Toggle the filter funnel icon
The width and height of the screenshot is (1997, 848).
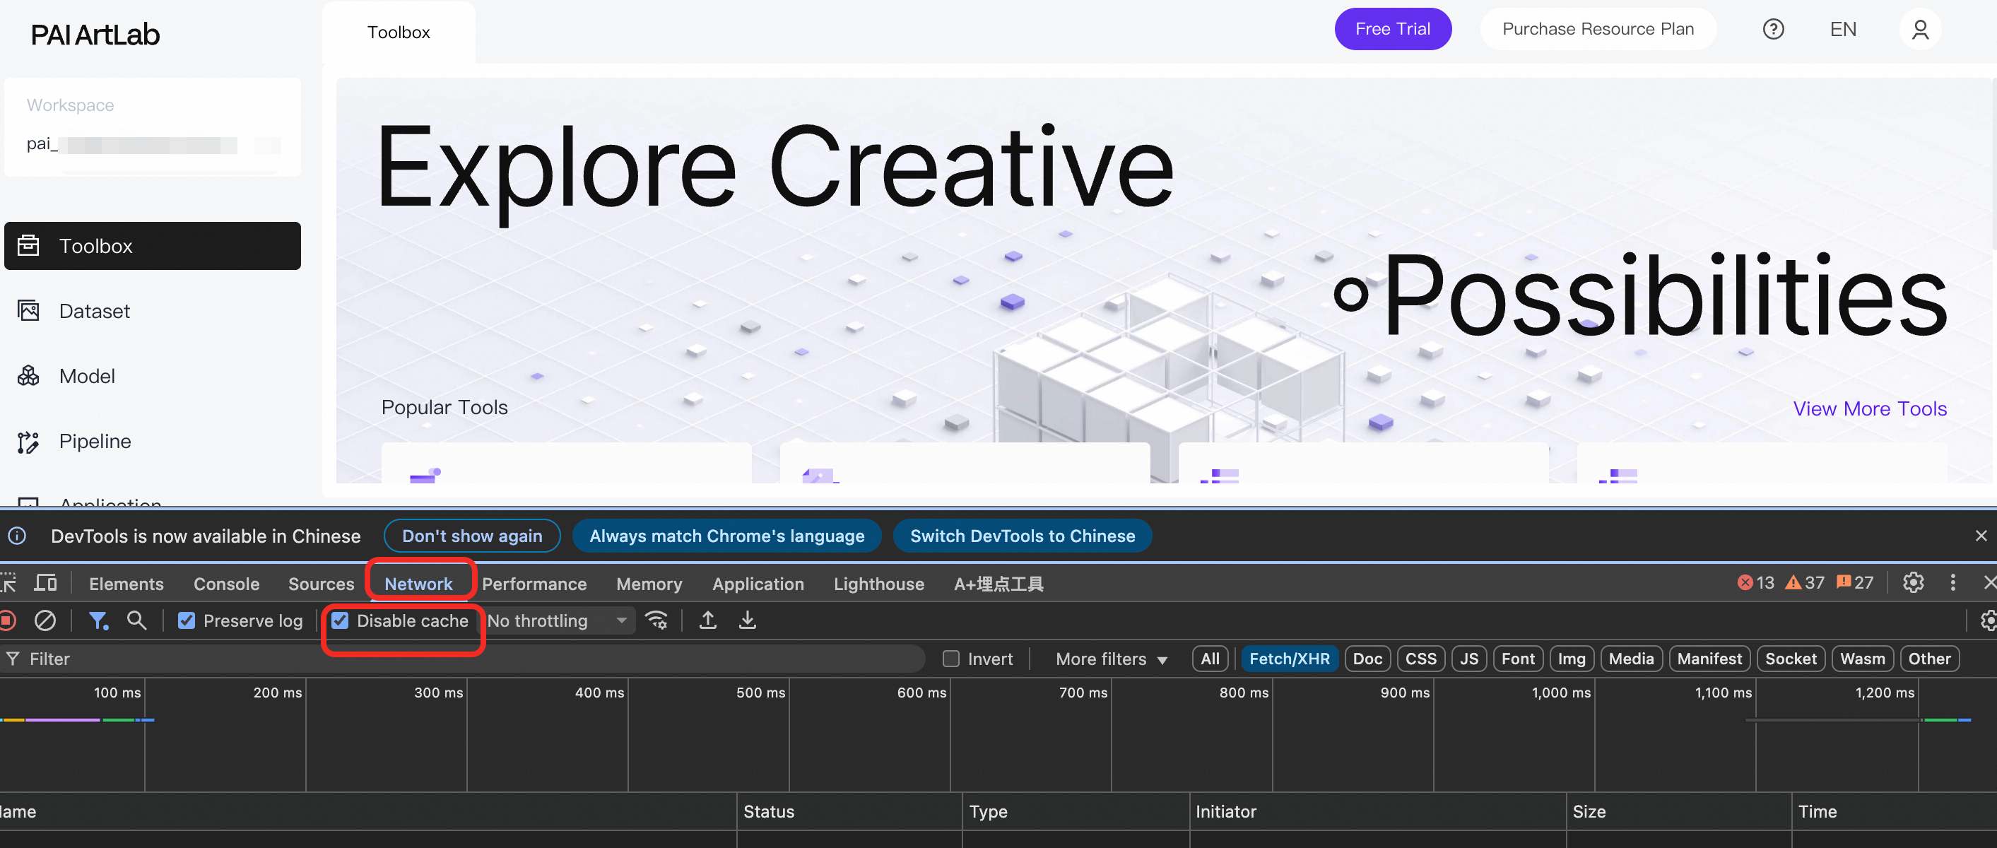[x=98, y=621]
